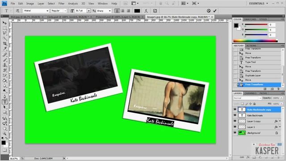Screen dimensions: 286x161
Task: Open the blend mode Normal dropdown
Action: [x=248, y=98]
